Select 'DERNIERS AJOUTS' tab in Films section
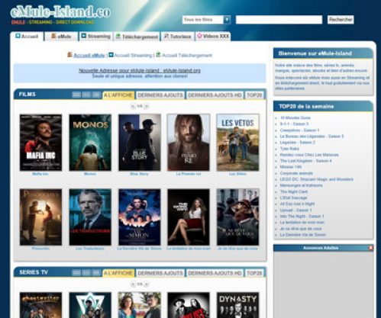The width and height of the screenshot is (381, 318). 160,95
